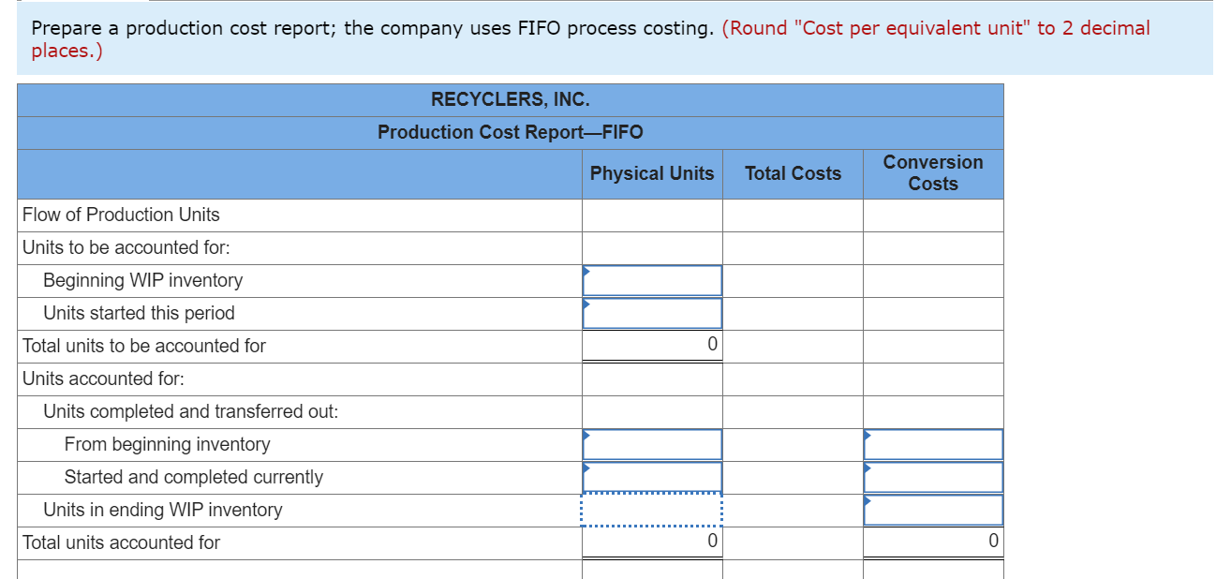Click the Beginning WIP inventory Physical Units input field
This screenshot has height=579, width=1231.
652,280
